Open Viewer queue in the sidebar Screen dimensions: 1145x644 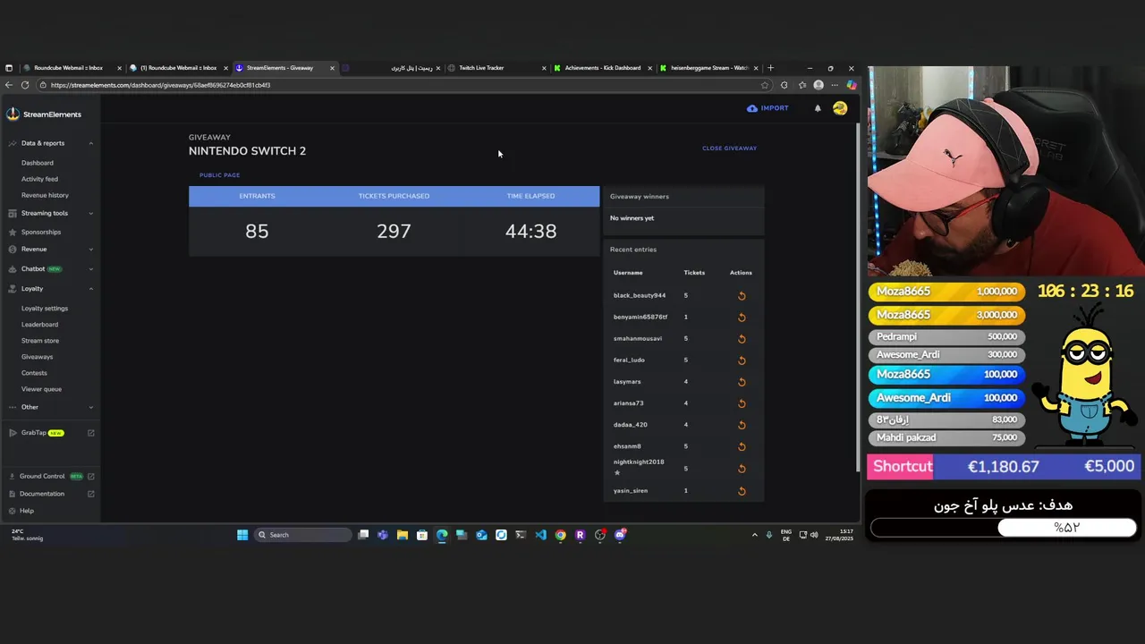point(41,389)
